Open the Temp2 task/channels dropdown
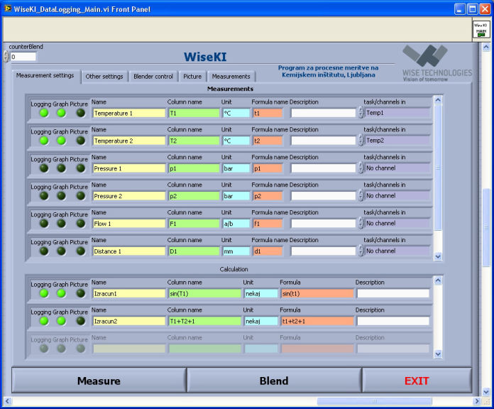494x409 pixels. click(x=397, y=141)
